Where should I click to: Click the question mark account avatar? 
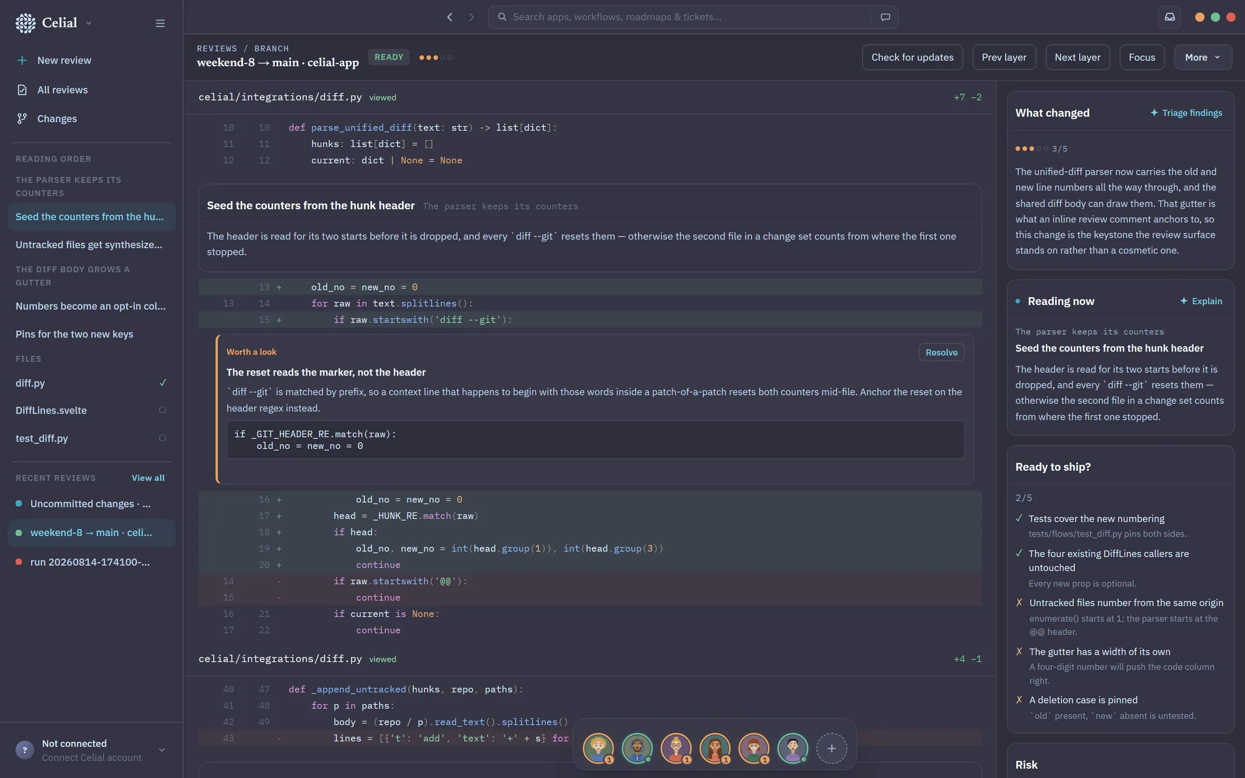(24, 750)
